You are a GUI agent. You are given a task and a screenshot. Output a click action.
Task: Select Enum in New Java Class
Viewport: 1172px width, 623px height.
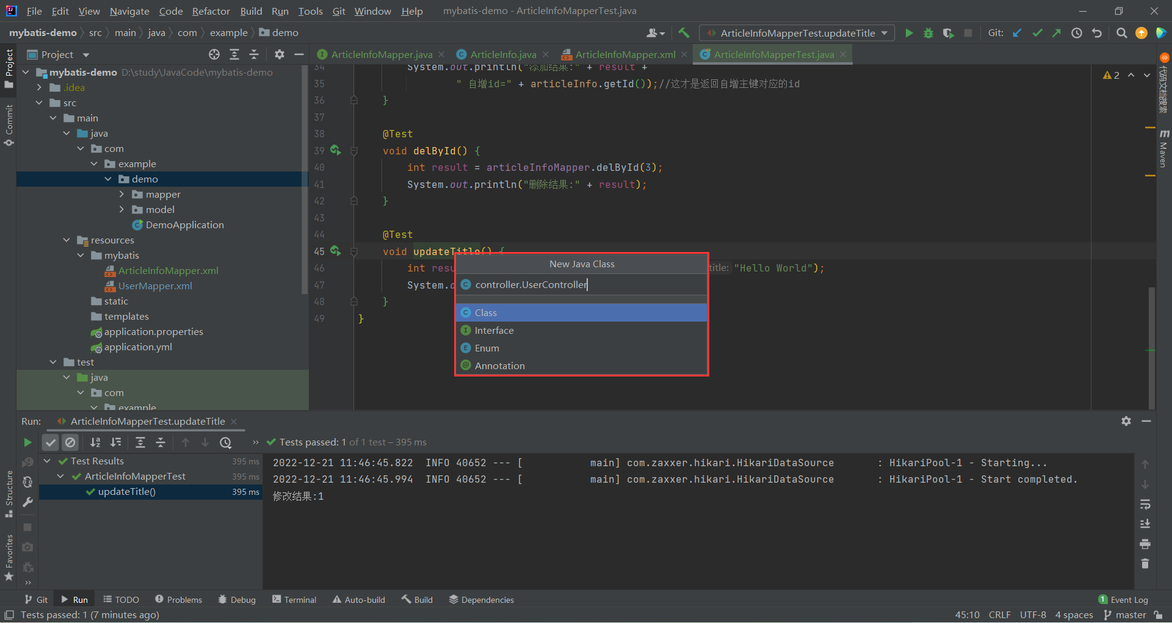point(581,348)
